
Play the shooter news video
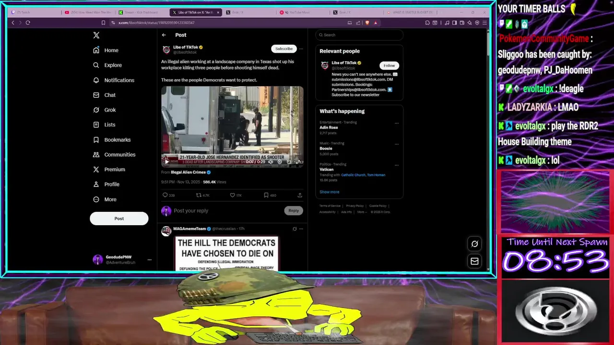point(167,162)
